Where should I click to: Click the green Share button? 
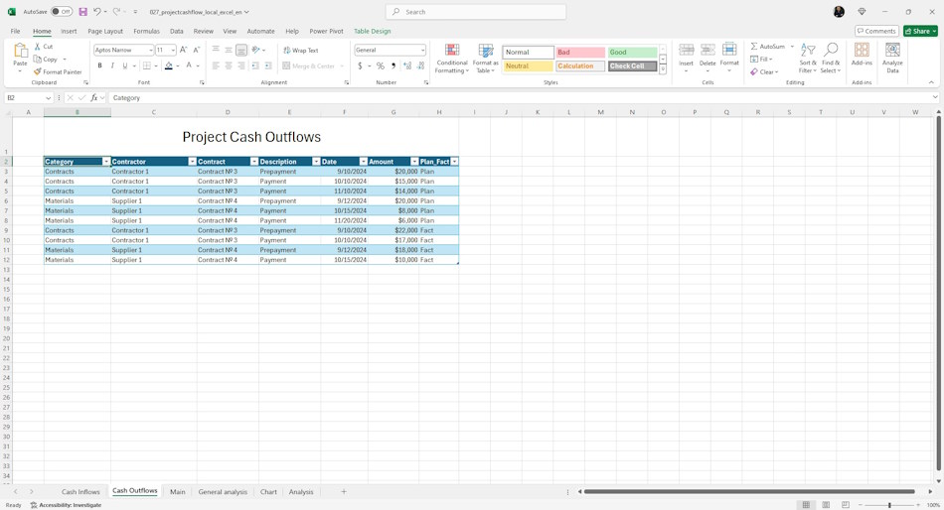click(920, 31)
